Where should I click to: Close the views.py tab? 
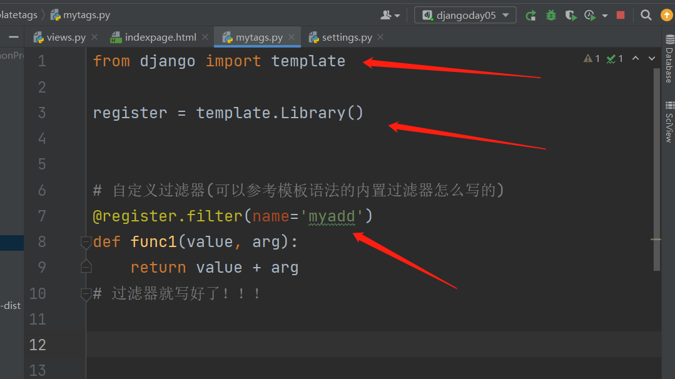click(x=94, y=38)
